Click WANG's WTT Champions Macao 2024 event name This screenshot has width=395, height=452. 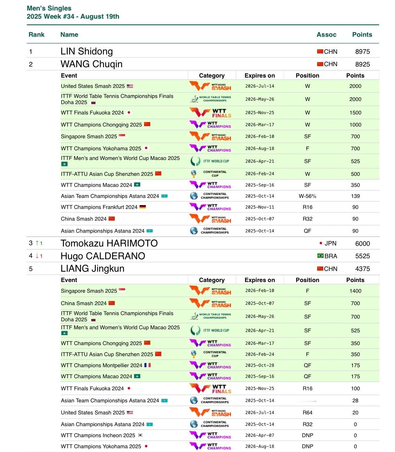tap(97, 185)
